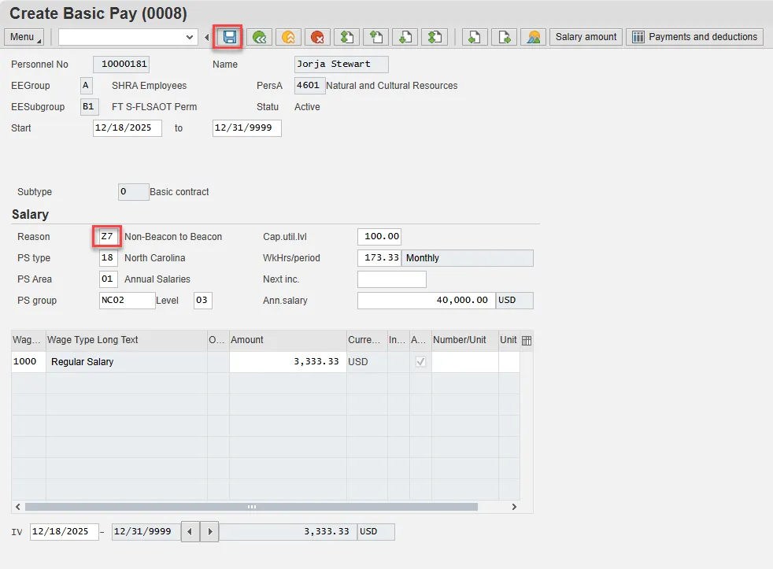Click the Ann.salary field 40,000.00

[x=427, y=301]
